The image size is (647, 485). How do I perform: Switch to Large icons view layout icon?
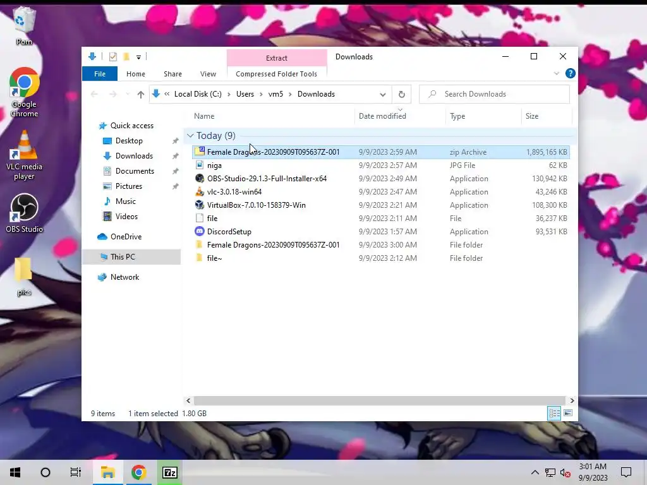[568, 413]
